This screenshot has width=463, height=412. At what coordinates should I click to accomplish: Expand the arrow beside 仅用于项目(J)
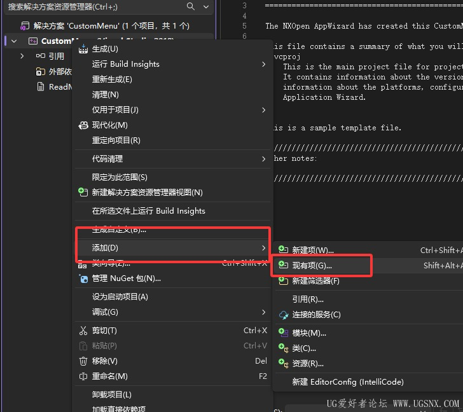point(264,110)
